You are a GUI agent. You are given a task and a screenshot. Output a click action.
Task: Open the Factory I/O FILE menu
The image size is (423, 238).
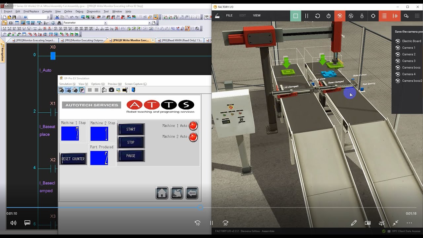coord(229,16)
